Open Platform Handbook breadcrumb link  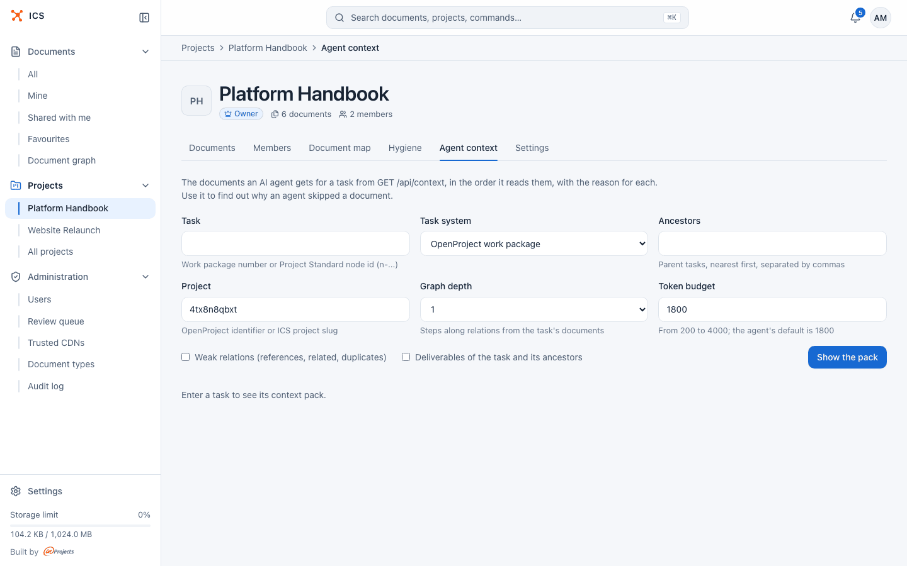point(268,48)
